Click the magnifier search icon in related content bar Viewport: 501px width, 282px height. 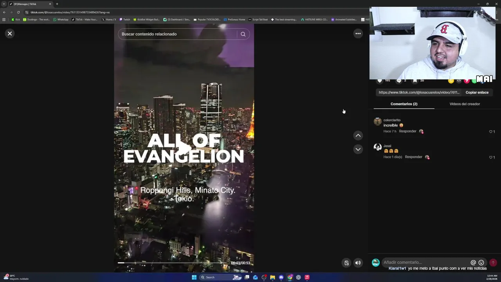pos(243,34)
